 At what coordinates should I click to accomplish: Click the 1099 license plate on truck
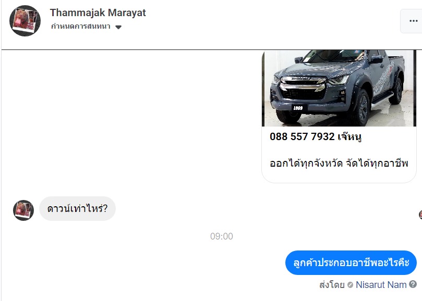[x=298, y=108]
